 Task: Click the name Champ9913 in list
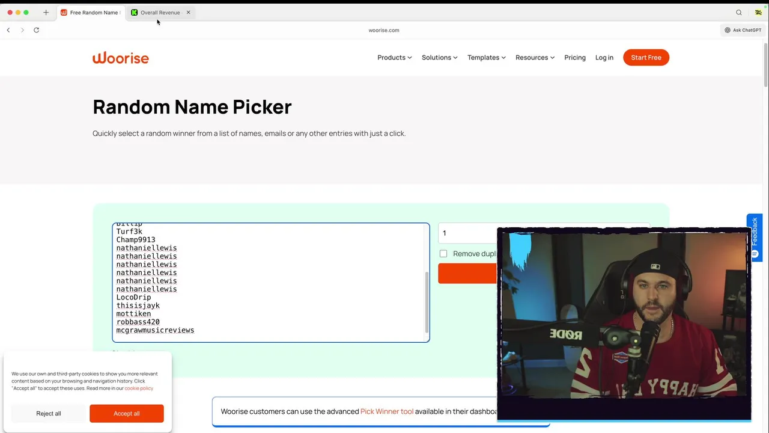click(x=136, y=239)
